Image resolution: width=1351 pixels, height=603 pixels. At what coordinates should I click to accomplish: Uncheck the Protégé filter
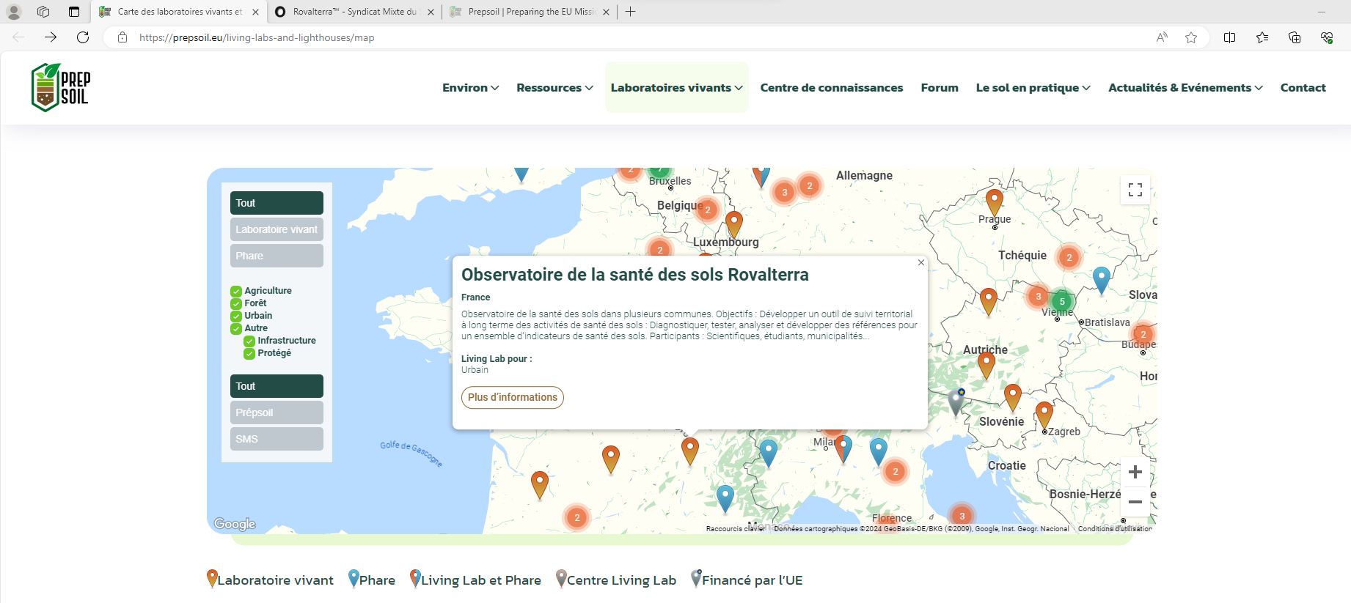click(x=249, y=353)
